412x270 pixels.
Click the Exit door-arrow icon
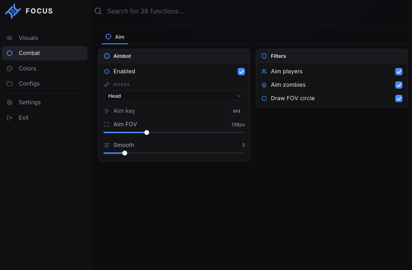coord(9,118)
